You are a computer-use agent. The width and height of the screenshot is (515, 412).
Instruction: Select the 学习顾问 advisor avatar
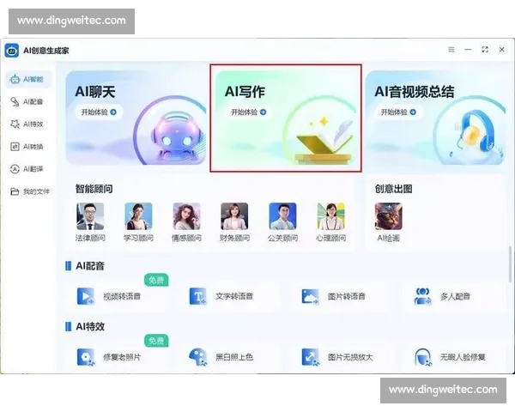(138, 216)
